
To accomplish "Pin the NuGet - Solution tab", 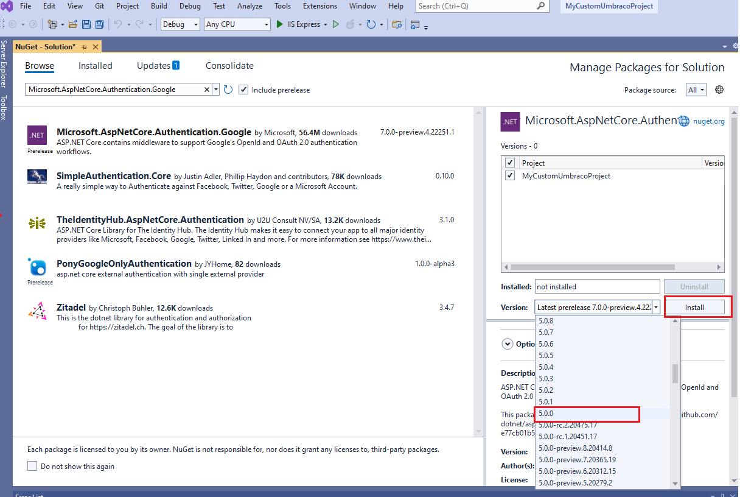I will (84, 47).
